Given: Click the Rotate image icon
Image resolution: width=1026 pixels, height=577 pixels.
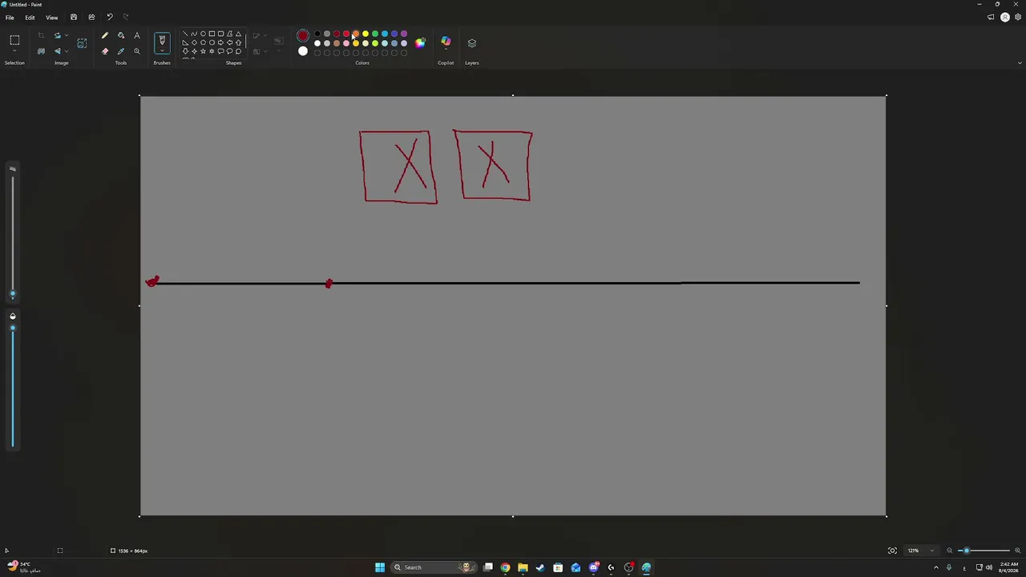Looking at the screenshot, I should point(57,35).
